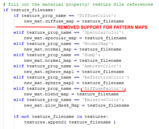Click the comment line about texture file references
The height and width of the screenshot is (129, 159).
pos(78,4)
